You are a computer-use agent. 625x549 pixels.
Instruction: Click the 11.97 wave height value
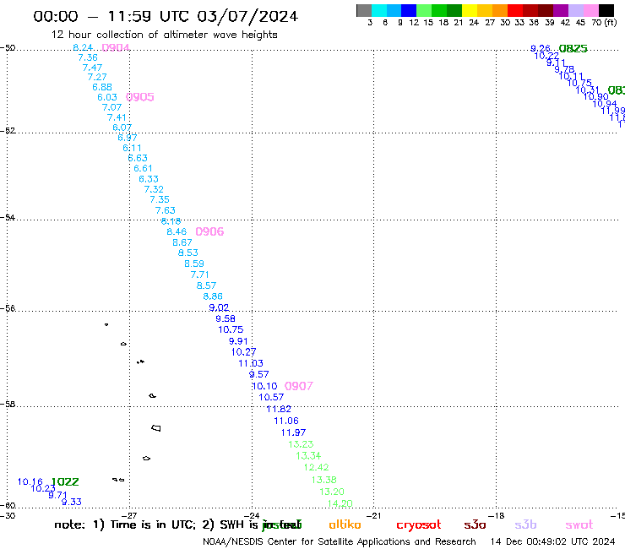coord(293,432)
